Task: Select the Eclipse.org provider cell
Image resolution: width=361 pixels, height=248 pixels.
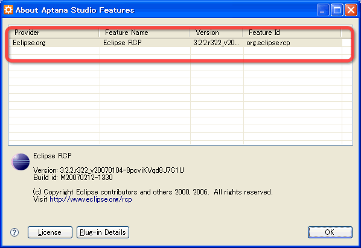Action: (x=55, y=43)
